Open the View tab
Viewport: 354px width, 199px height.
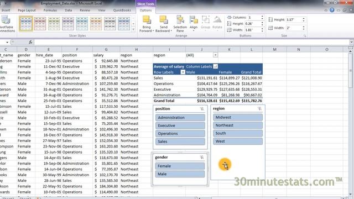coord(102,11)
